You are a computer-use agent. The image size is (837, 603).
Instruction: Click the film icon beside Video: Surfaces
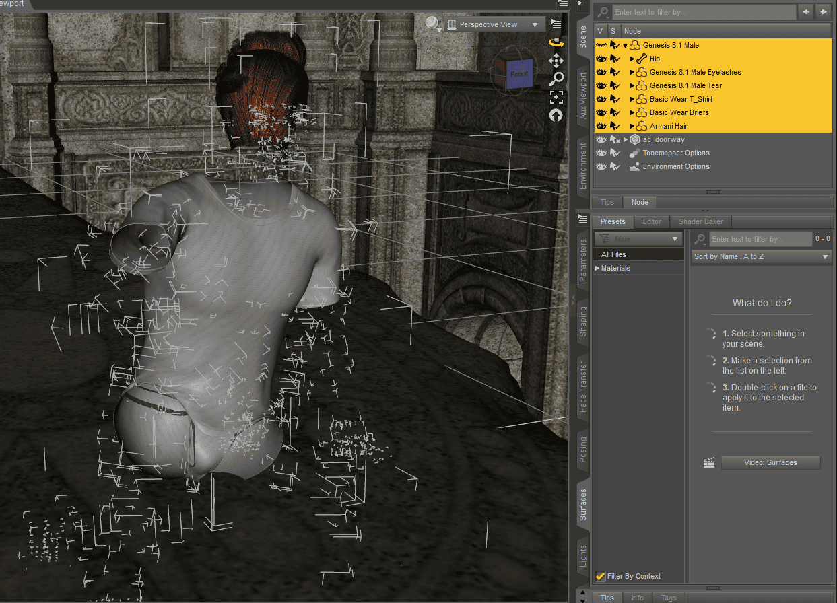(x=708, y=462)
